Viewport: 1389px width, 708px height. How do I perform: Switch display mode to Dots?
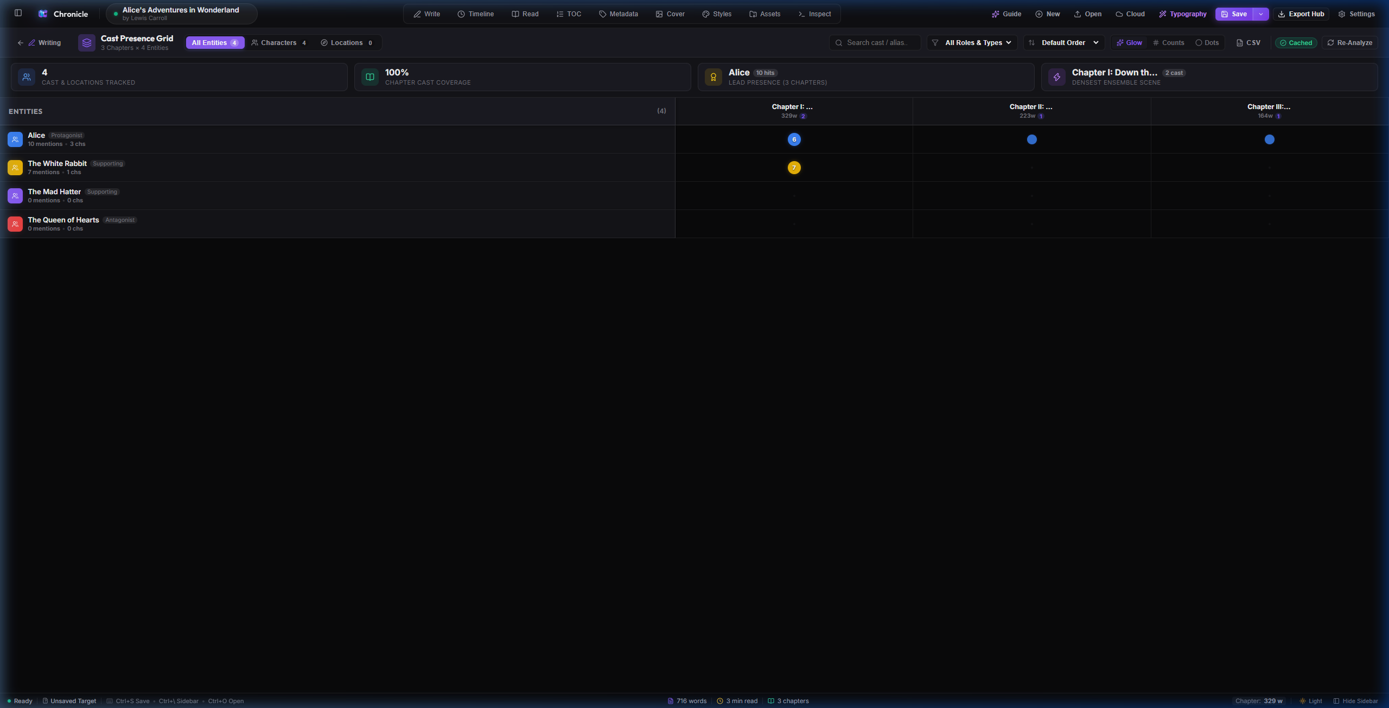coord(1207,43)
